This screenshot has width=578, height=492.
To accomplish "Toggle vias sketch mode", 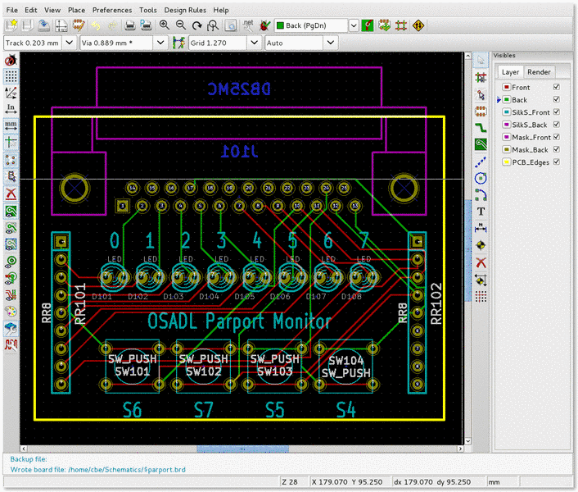I will click(x=11, y=278).
